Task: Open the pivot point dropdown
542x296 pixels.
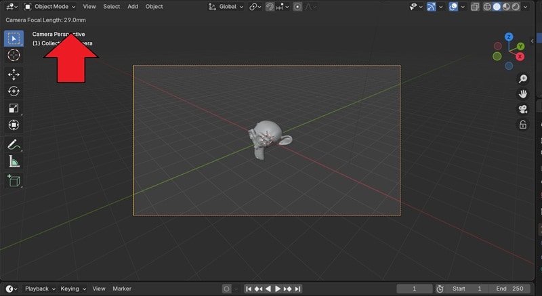Action: point(255,7)
